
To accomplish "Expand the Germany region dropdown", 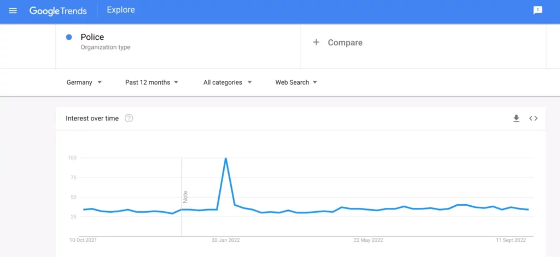I will pos(84,82).
